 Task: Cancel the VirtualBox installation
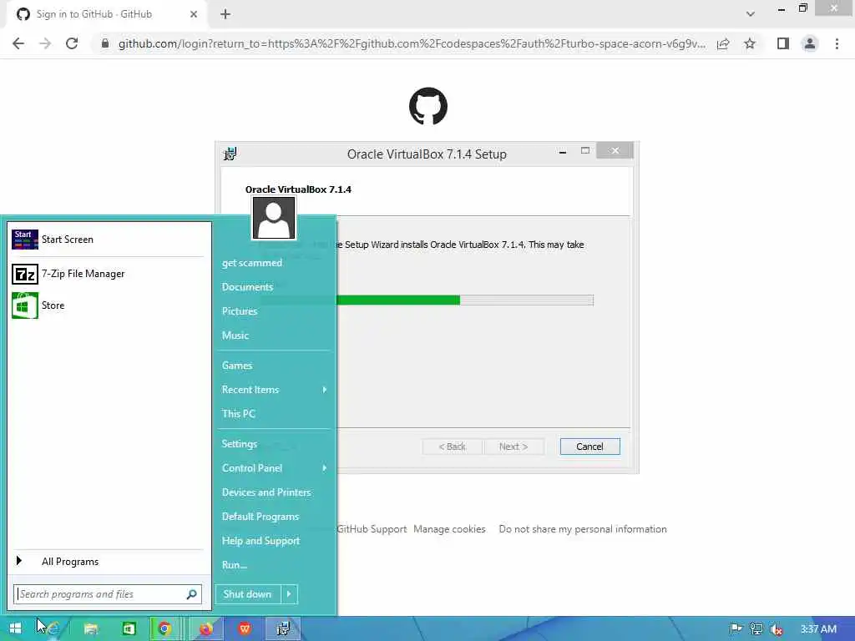tap(589, 447)
